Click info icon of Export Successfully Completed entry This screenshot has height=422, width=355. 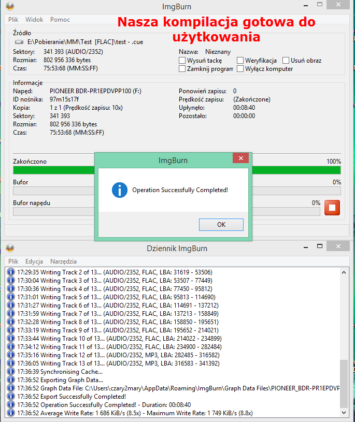(11, 397)
